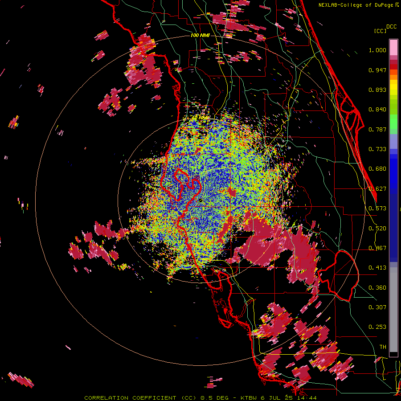Image resolution: width=401 pixels, height=401 pixels.
Task: Click the 0.893 scale value
Action: 377,90
